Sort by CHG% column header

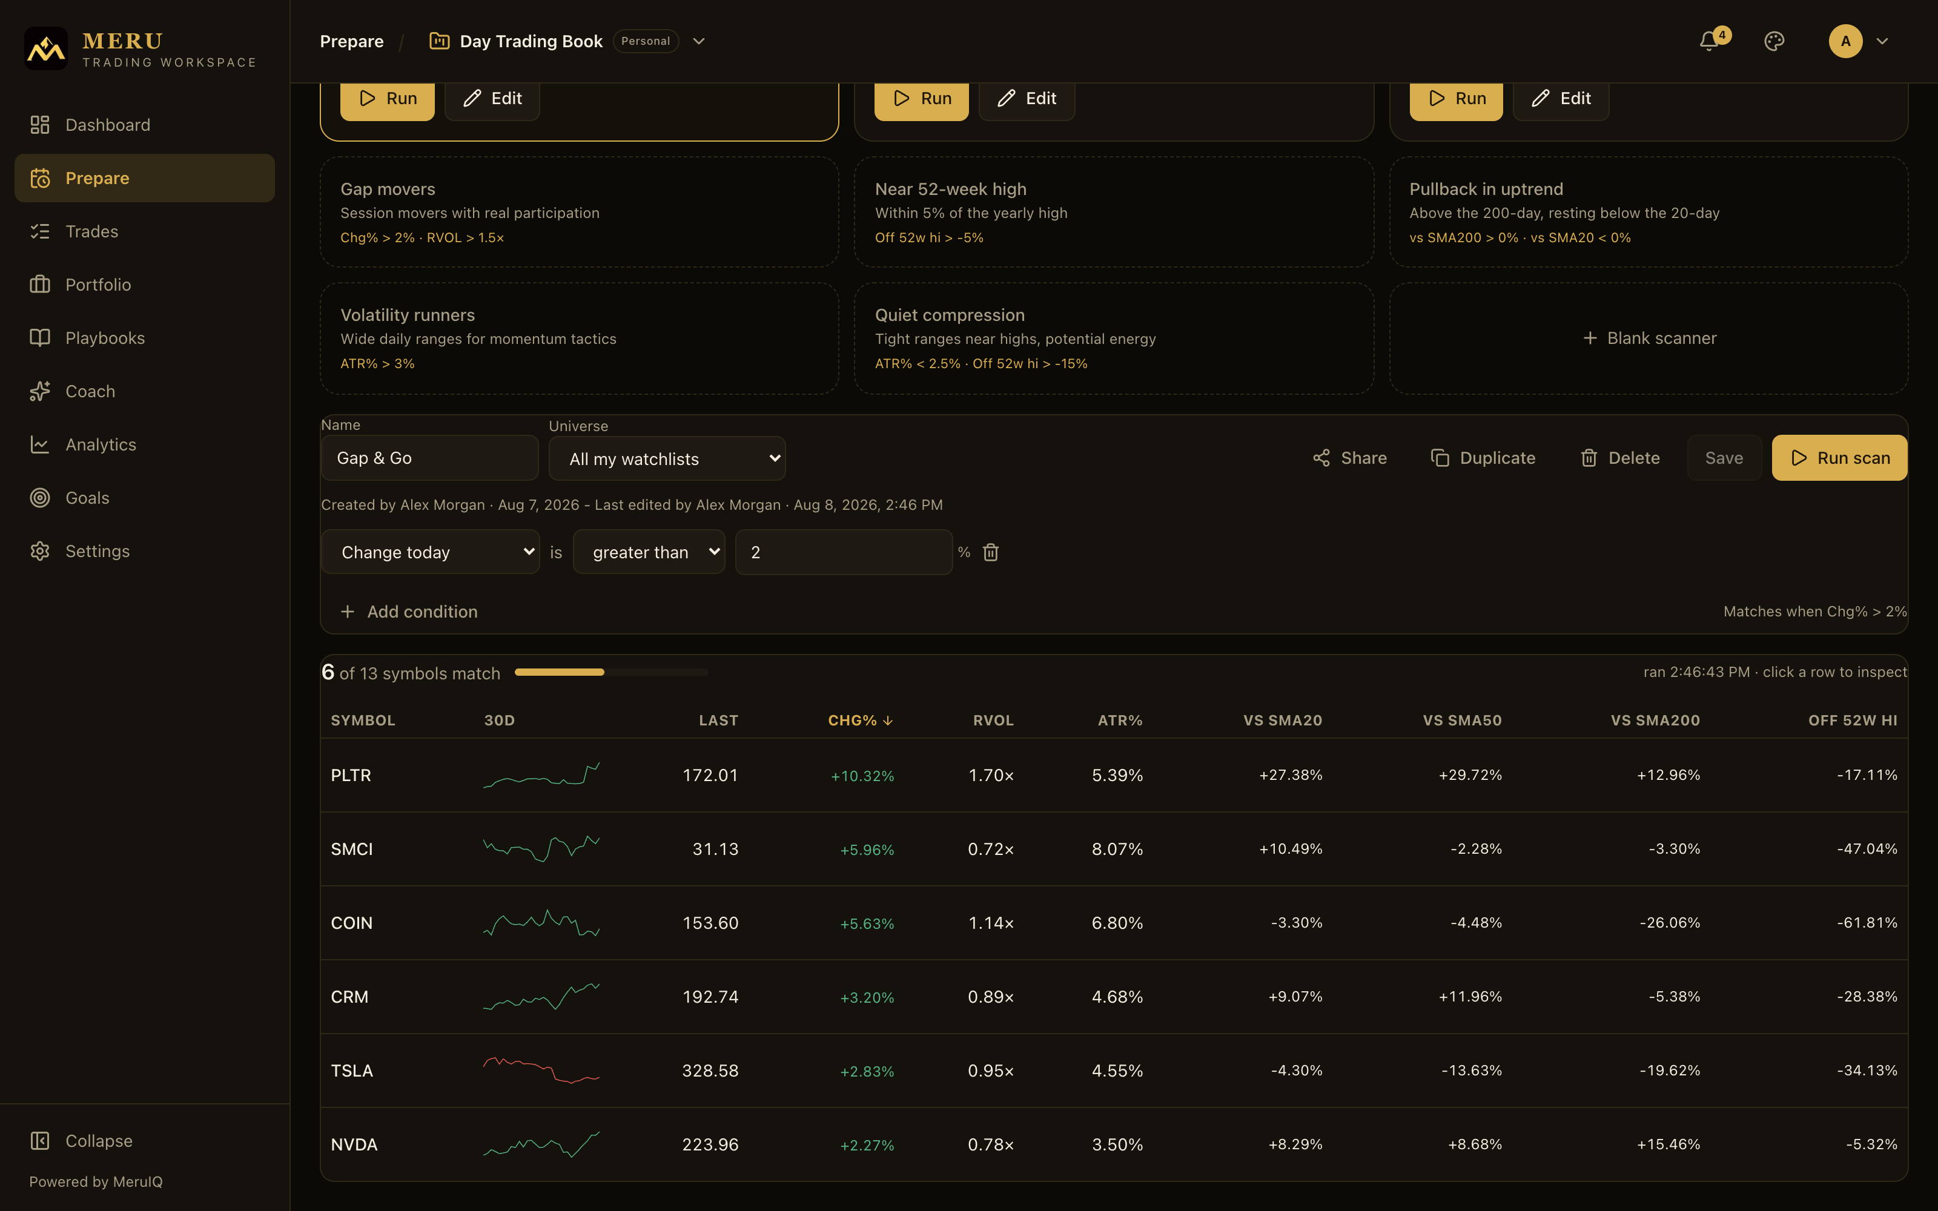point(860,720)
